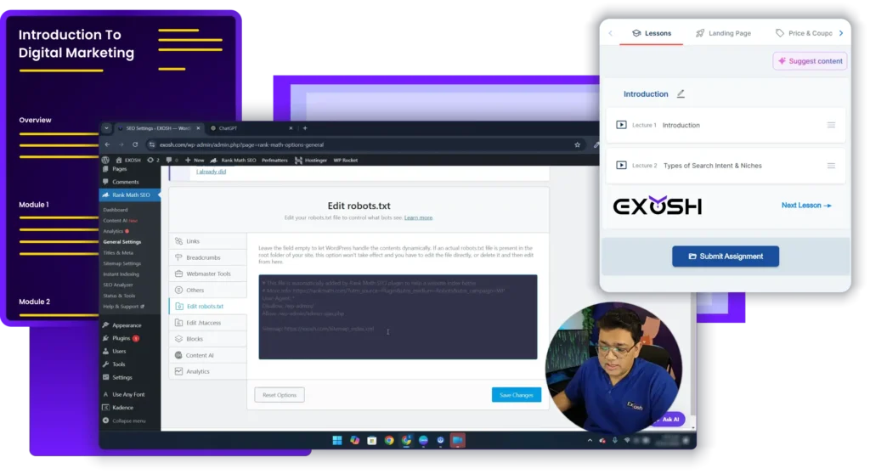
Task: Click the Ask AI button
Action: 669,419
